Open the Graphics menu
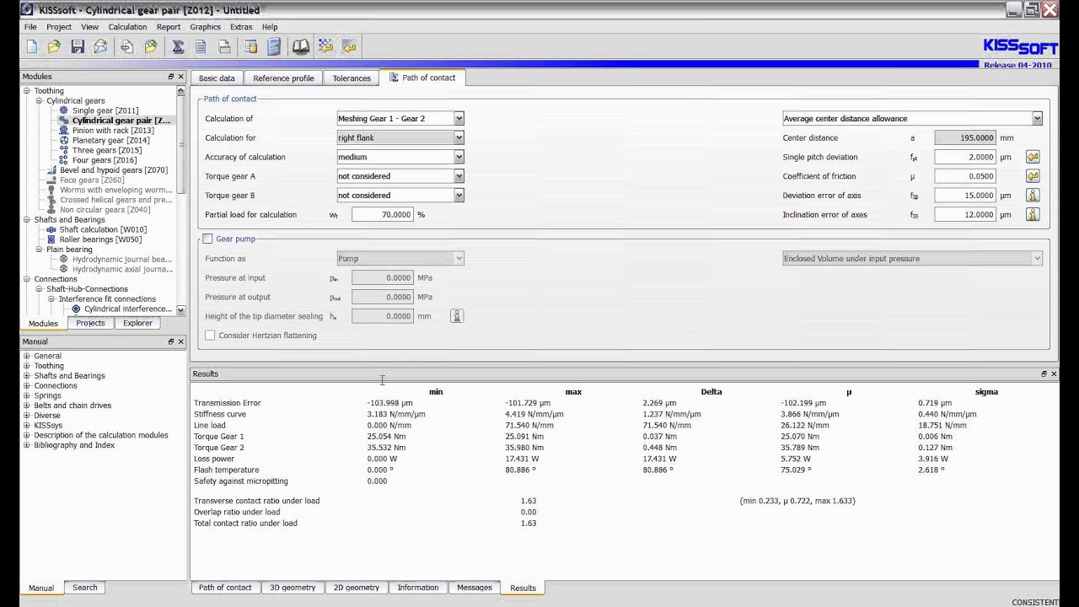Image resolution: width=1079 pixels, height=607 pixels. (205, 27)
